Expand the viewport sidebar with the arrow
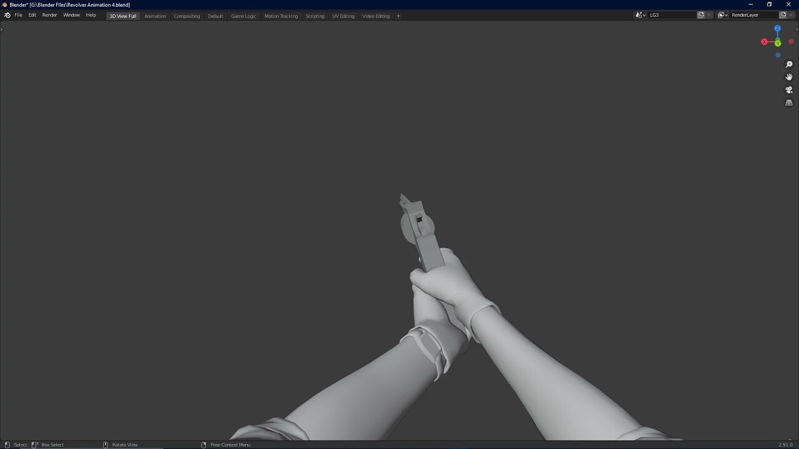Viewport: 799px width, 449px height. (x=797, y=29)
